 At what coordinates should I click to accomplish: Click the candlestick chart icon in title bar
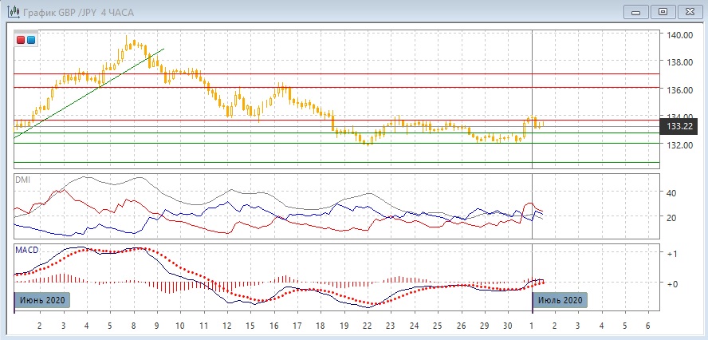click(x=12, y=11)
